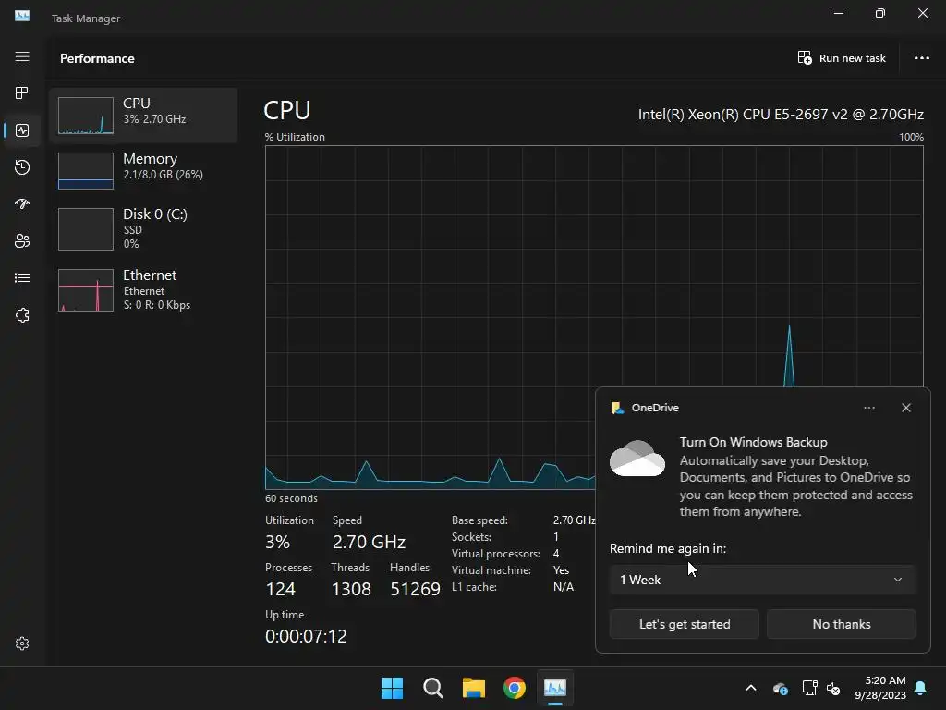Click the Speed value 2.70 GHz

tap(369, 542)
